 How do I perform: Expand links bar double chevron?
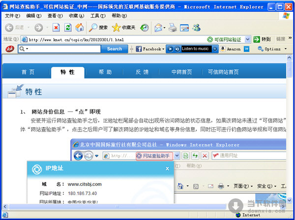pyautogui.click(x=290, y=38)
